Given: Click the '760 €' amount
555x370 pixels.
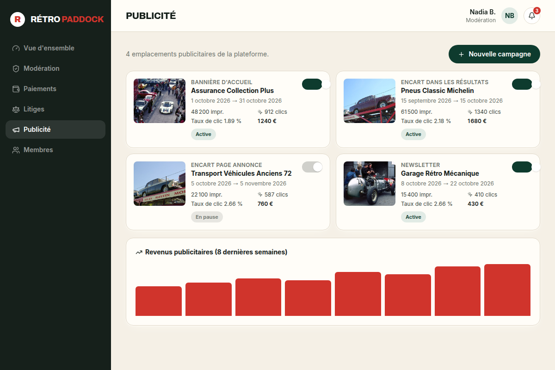Looking at the screenshot, I should 265,204.
